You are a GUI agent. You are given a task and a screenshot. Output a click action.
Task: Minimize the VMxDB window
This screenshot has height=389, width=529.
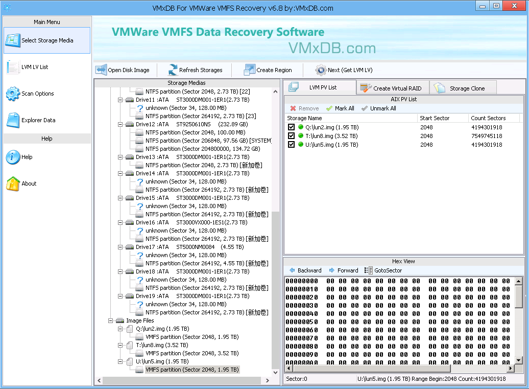point(483,6)
